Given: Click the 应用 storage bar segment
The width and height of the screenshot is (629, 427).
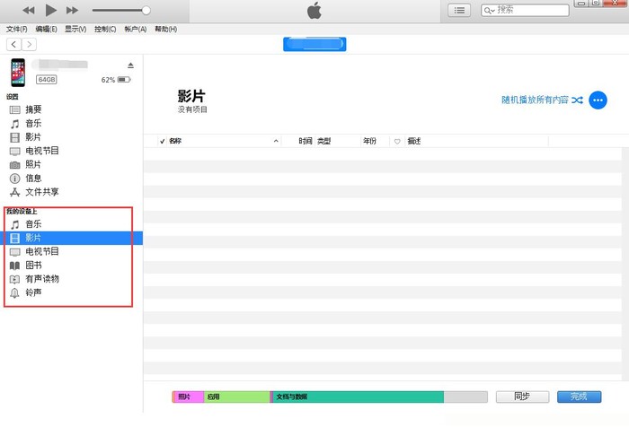Looking at the screenshot, I should tap(236, 396).
